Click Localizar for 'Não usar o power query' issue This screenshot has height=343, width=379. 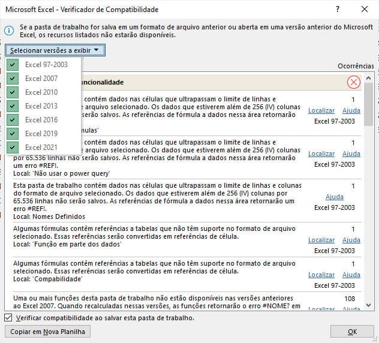(321, 154)
